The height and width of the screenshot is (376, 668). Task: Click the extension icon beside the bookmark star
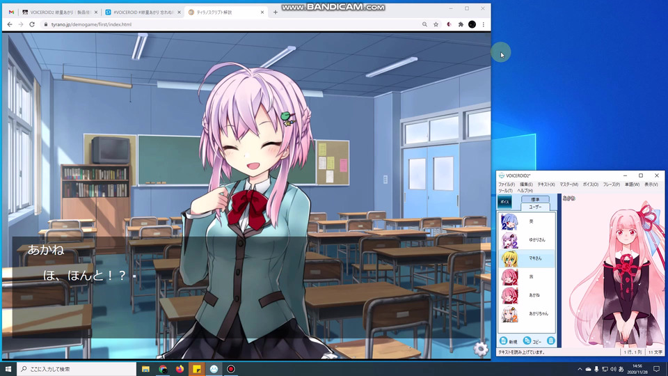(449, 24)
